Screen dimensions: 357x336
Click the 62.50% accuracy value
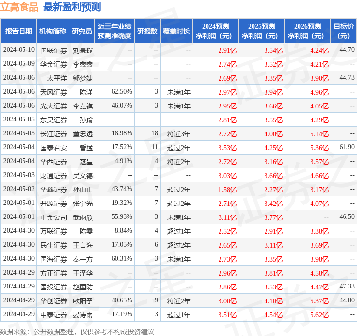coord(122,92)
